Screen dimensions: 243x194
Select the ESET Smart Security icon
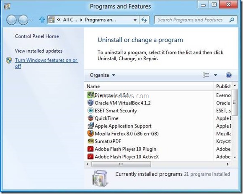tap(90, 110)
